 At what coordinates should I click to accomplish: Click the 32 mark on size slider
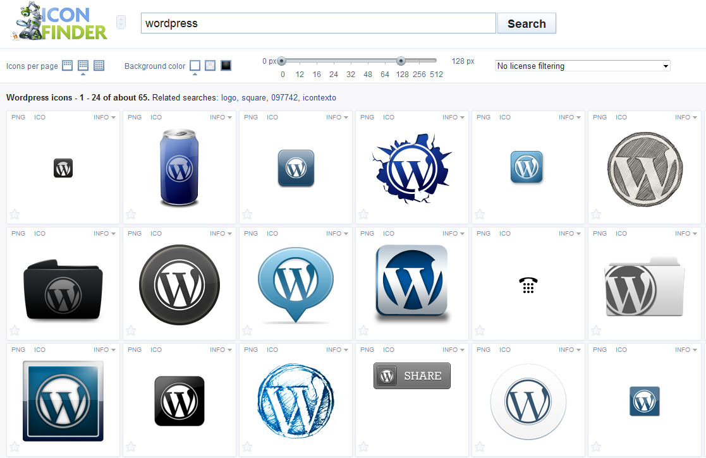(351, 75)
